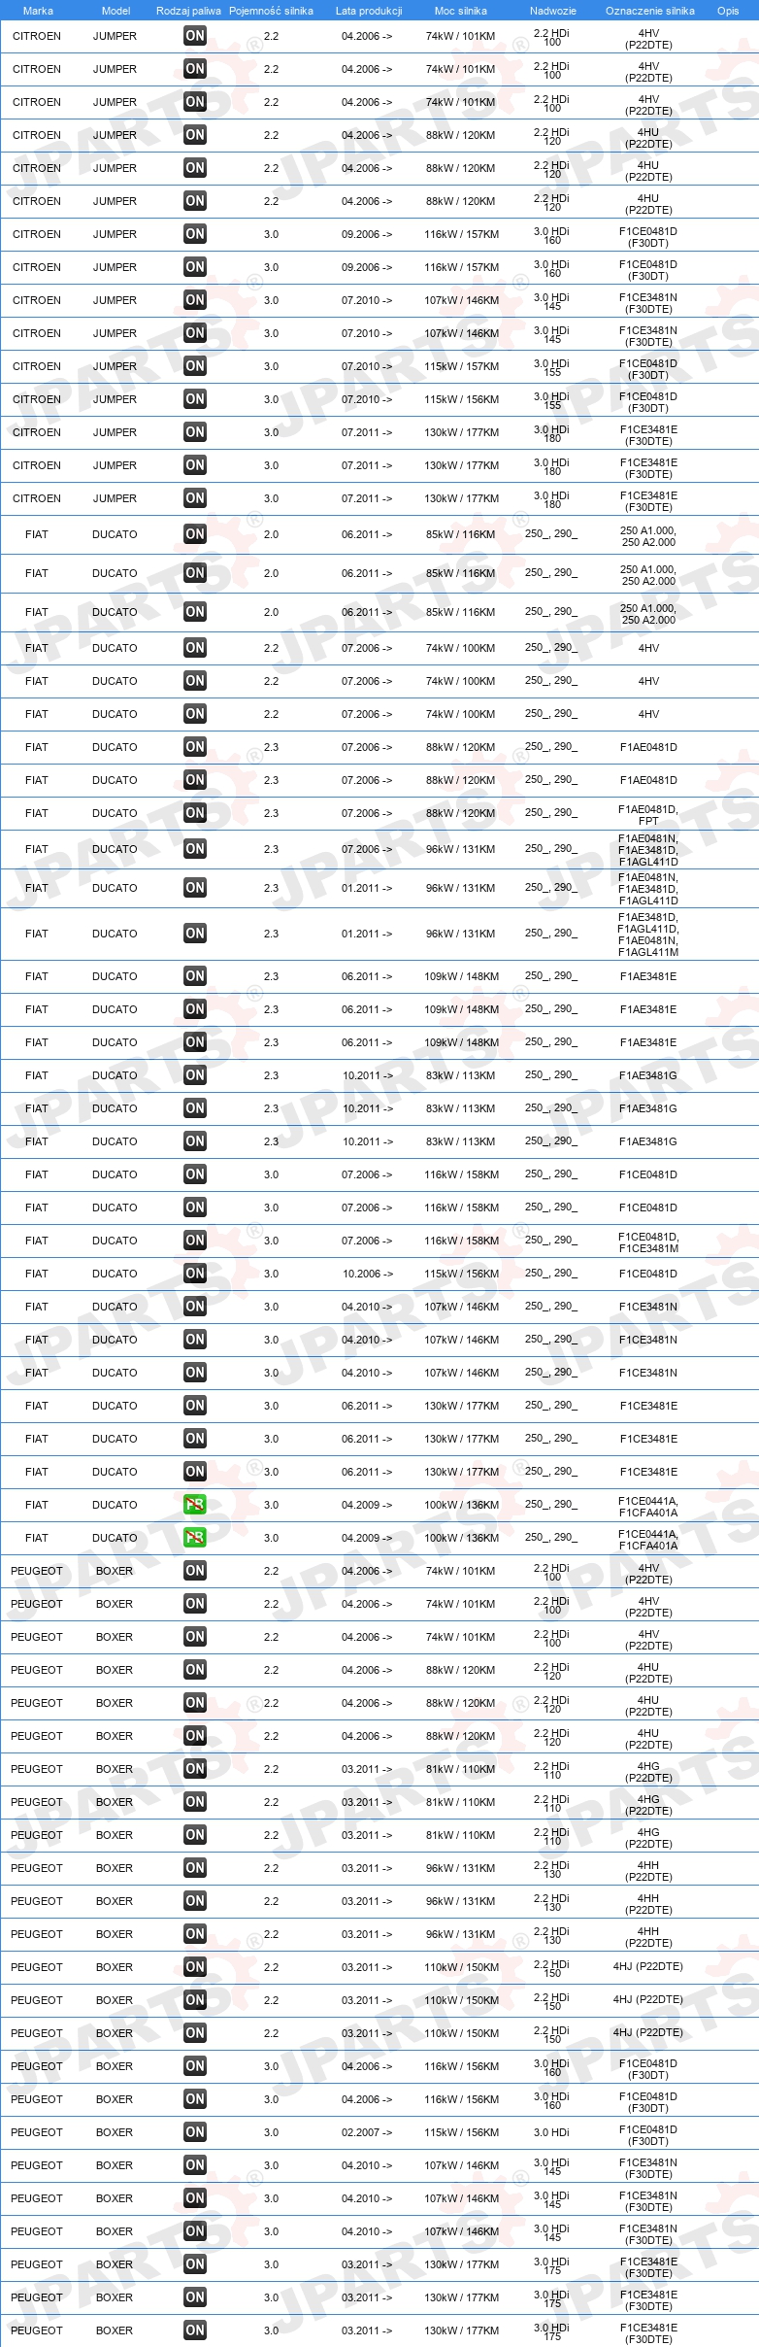Image resolution: width=759 pixels, height=2347 pixels.
Task: Click second green PB fuel icon for Fiat Ducato
Action: pyautogui.click(x=195, y=1538)
